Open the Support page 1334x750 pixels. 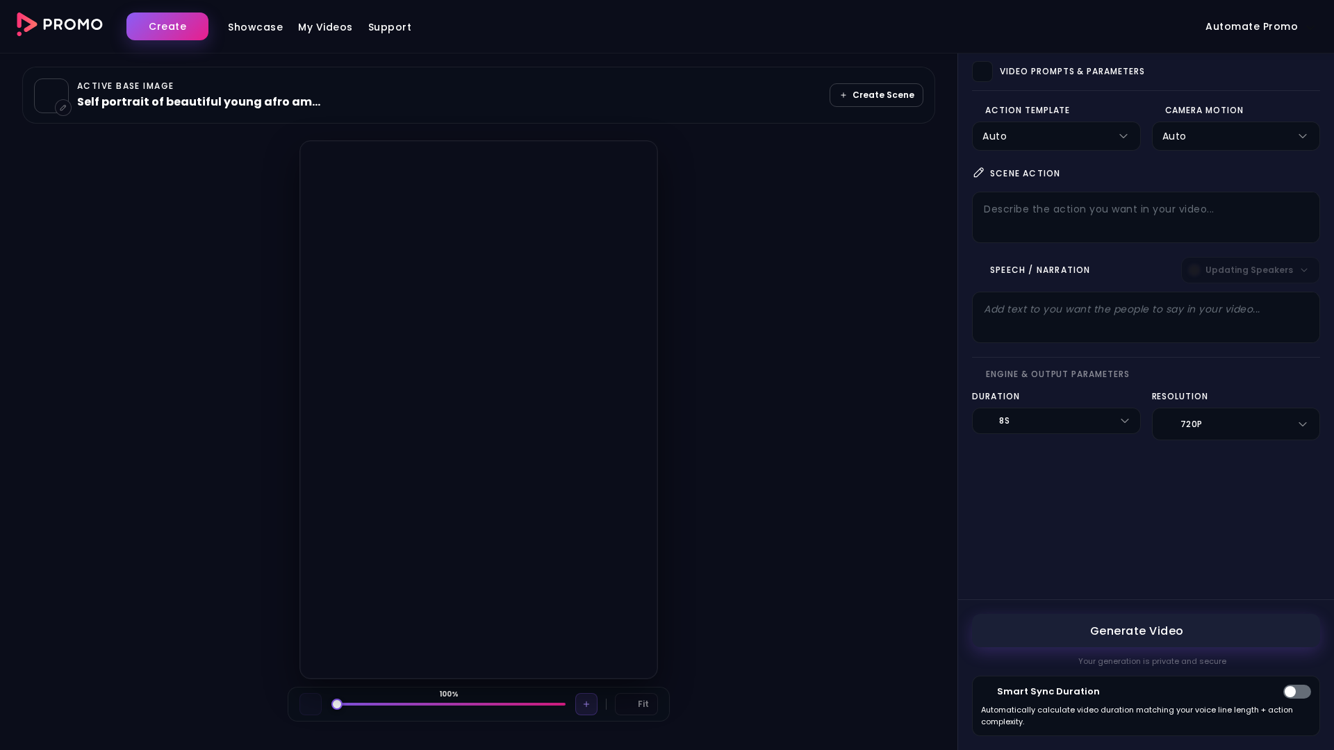coord(390,27)
